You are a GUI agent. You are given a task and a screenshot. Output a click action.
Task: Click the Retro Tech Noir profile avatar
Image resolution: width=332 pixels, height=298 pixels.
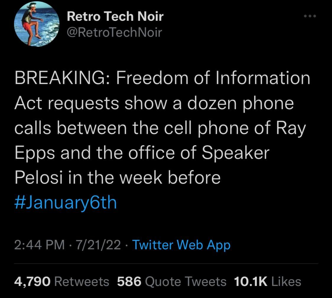[x=37, y=24]
